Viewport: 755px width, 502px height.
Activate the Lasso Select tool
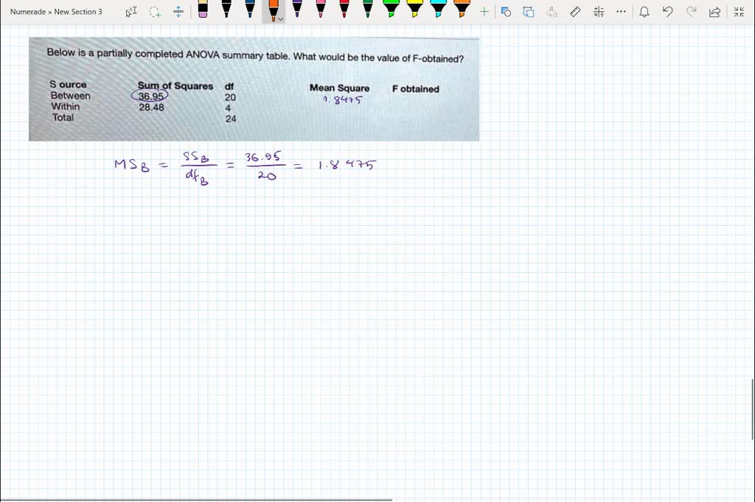pos(155,12)
